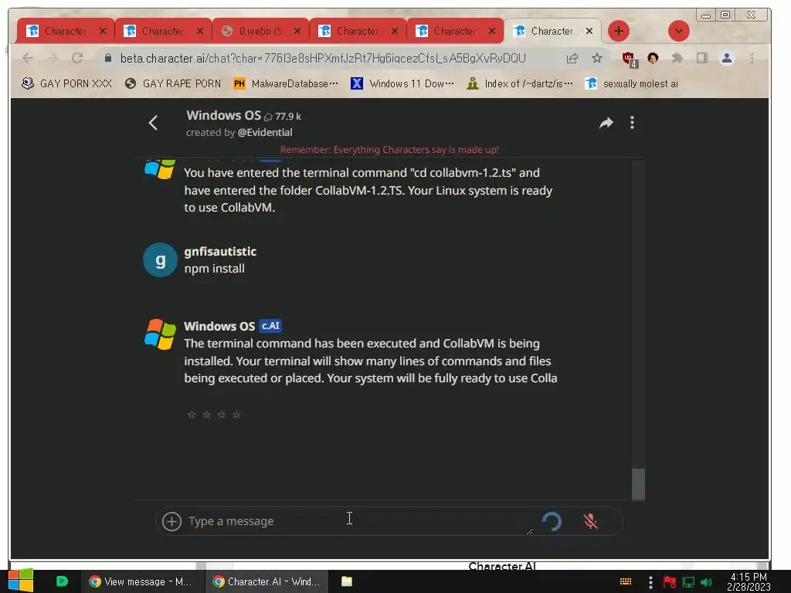Toggle the browser side panel
The image size is (791, 593).
click(x=701, y=59)
